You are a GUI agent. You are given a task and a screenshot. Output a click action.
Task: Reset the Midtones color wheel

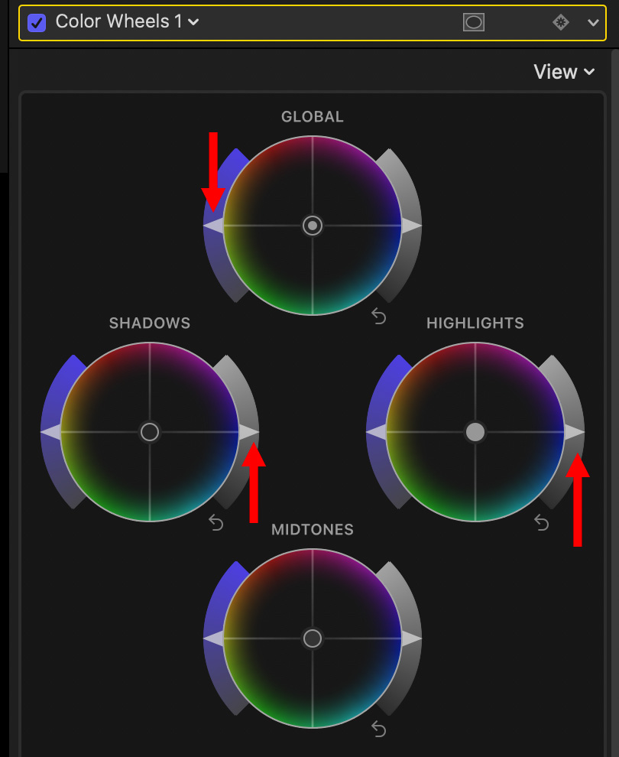click(x=379, y=729)
